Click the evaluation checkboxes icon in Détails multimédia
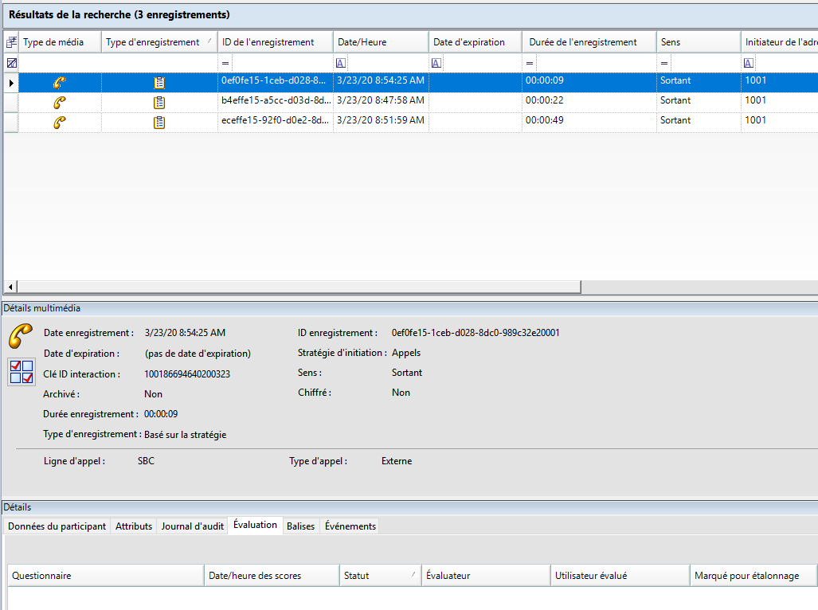Image resolution: width=818 pixels, height=610 pixels. [x=21, y=372]
